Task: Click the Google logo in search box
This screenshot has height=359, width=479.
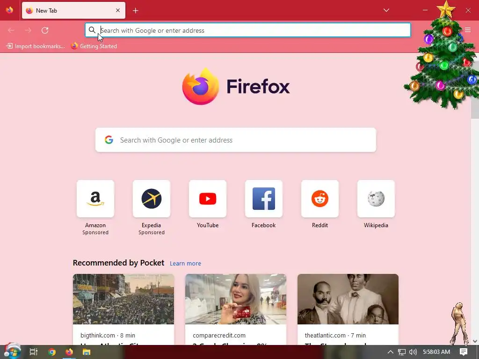Action: 109,140
